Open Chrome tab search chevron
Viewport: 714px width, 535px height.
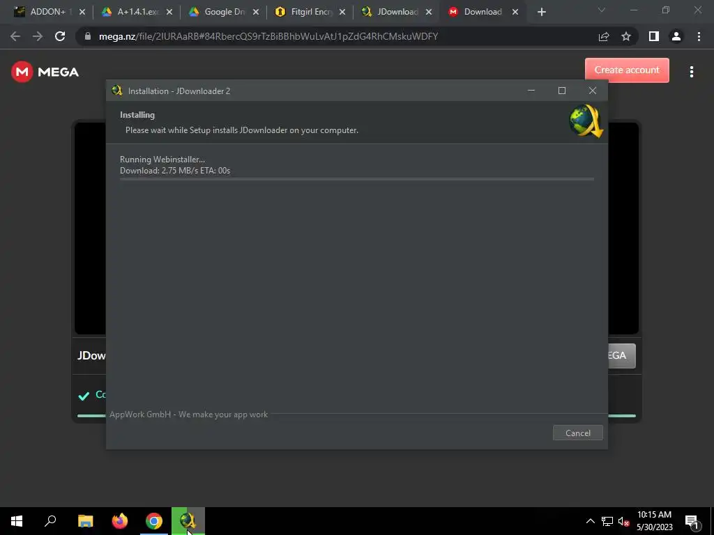click(x=602, y=10)
